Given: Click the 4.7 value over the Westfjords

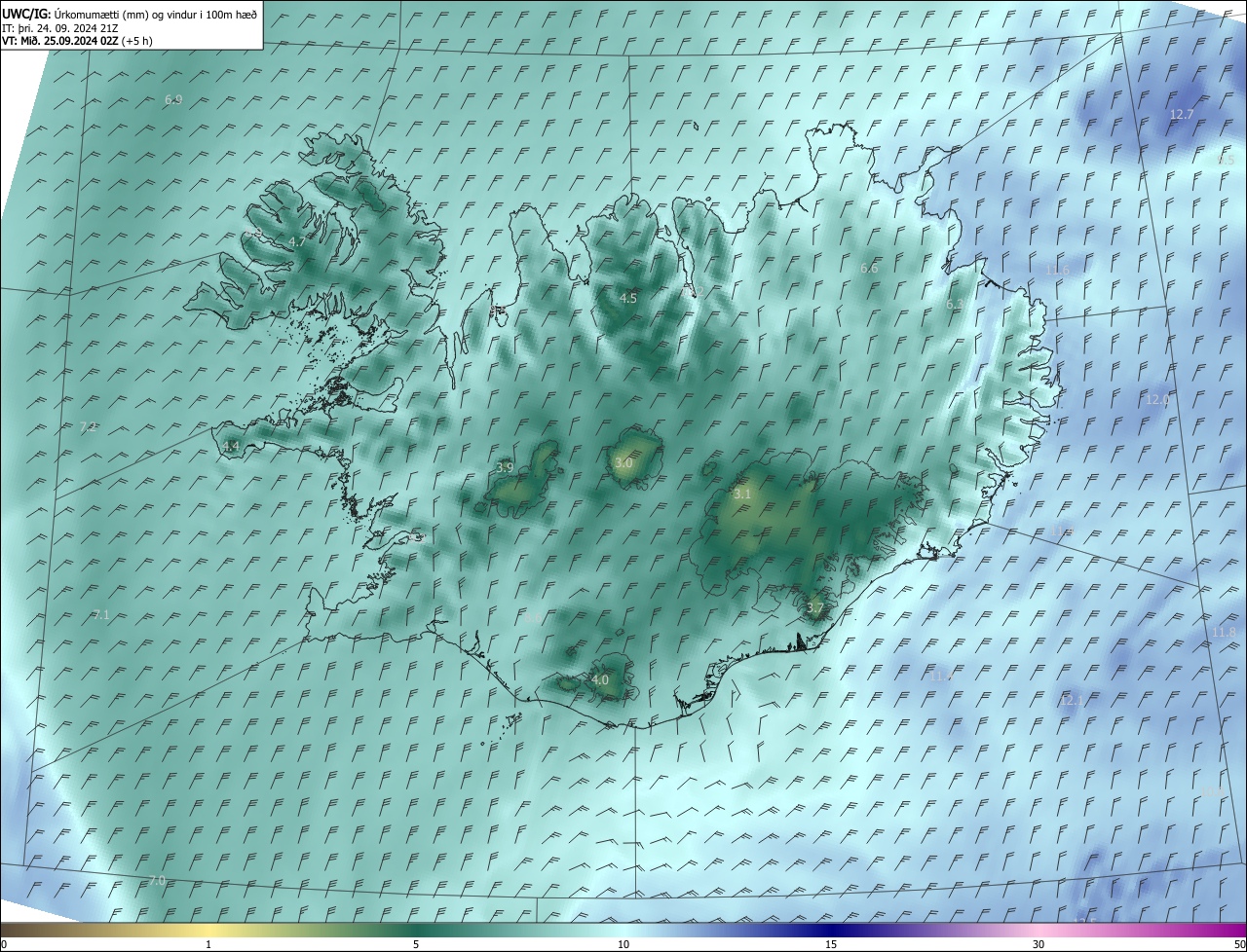Looking at the screenshot, I should pos(297,241).
